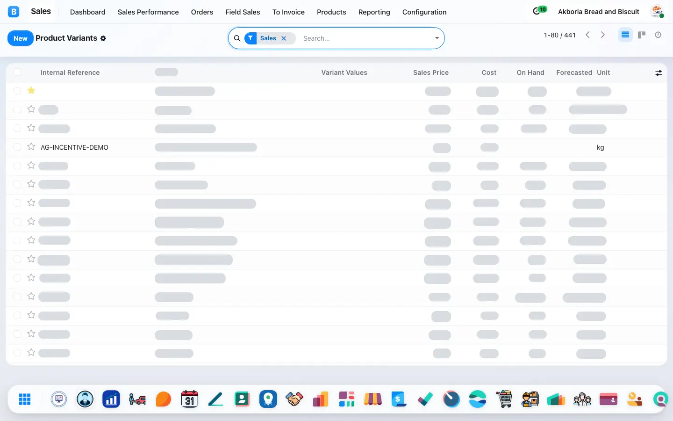673x421 pixels.
Task: Click the activity clock with badge 10
Action: 539,11
